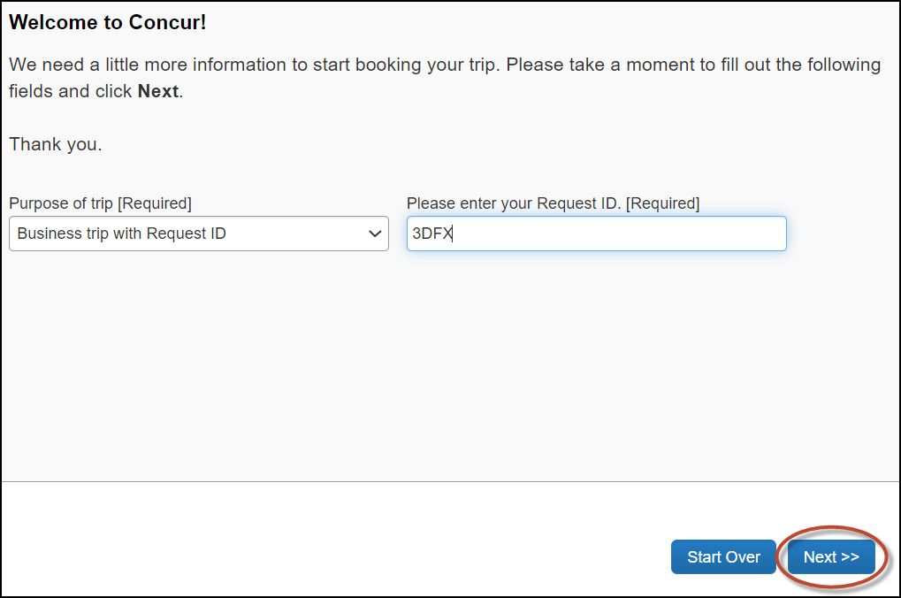Place cursor after the '3DFX' text

coord(454,234)
